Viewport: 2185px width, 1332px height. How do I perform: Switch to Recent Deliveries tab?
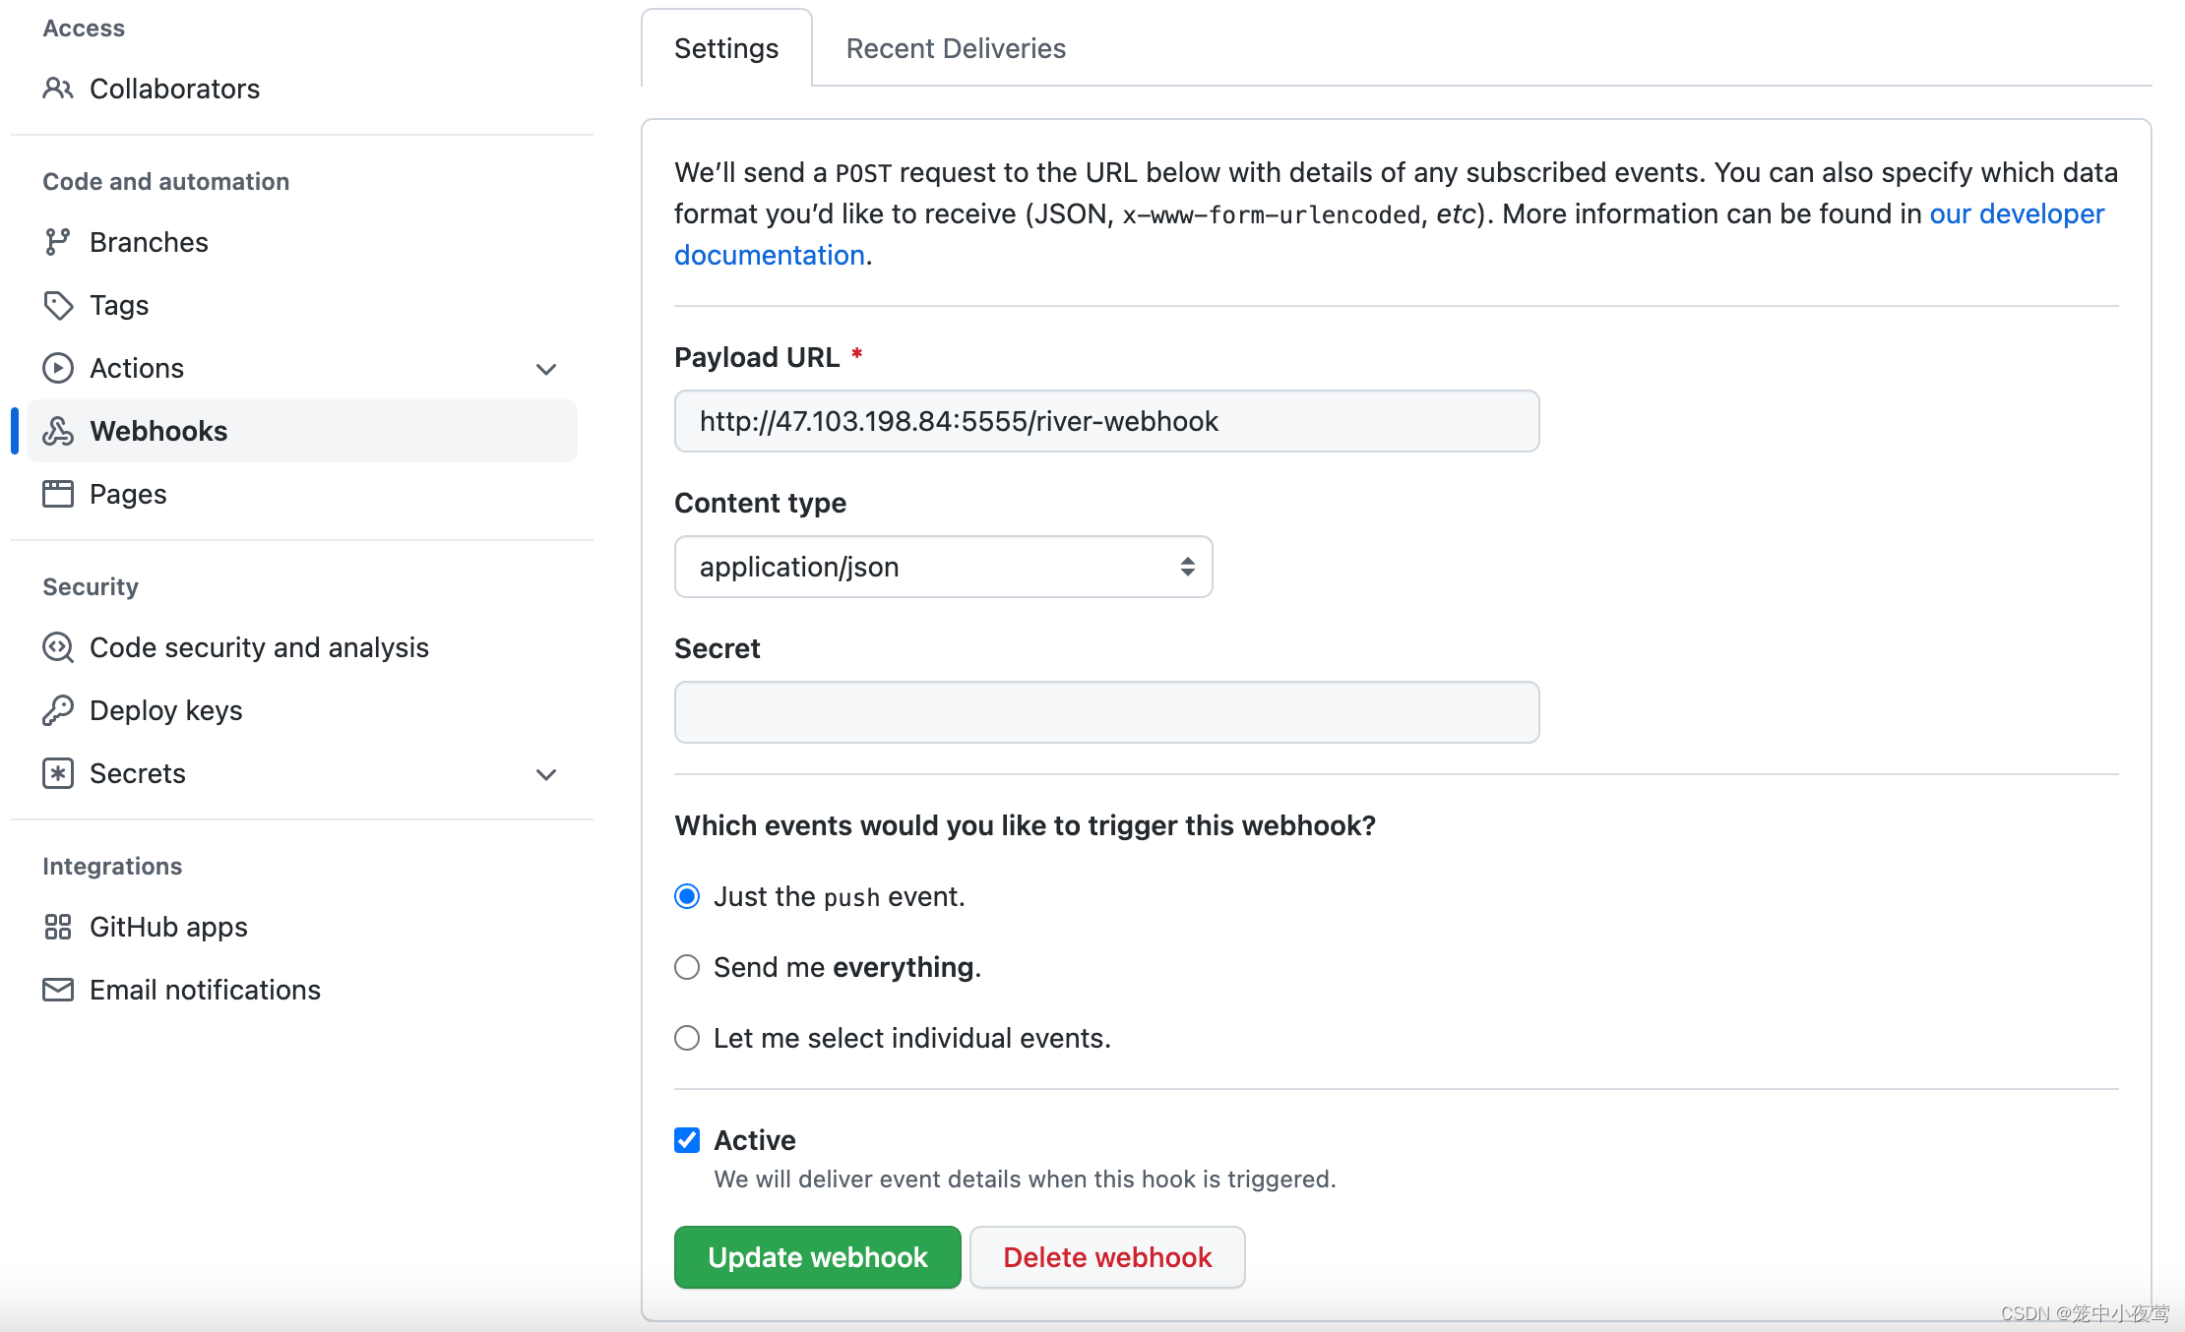tap(955, 48)
